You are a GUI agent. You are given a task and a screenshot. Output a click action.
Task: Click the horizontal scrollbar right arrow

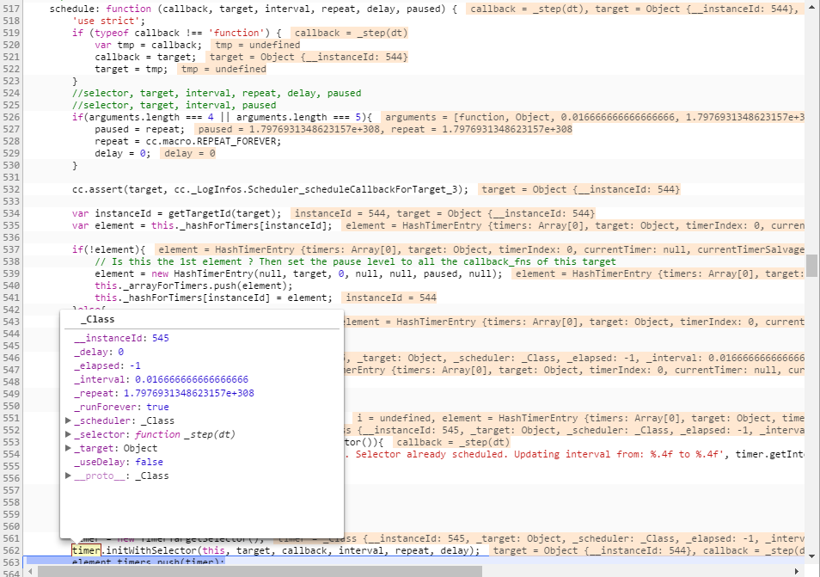[797, 571]
